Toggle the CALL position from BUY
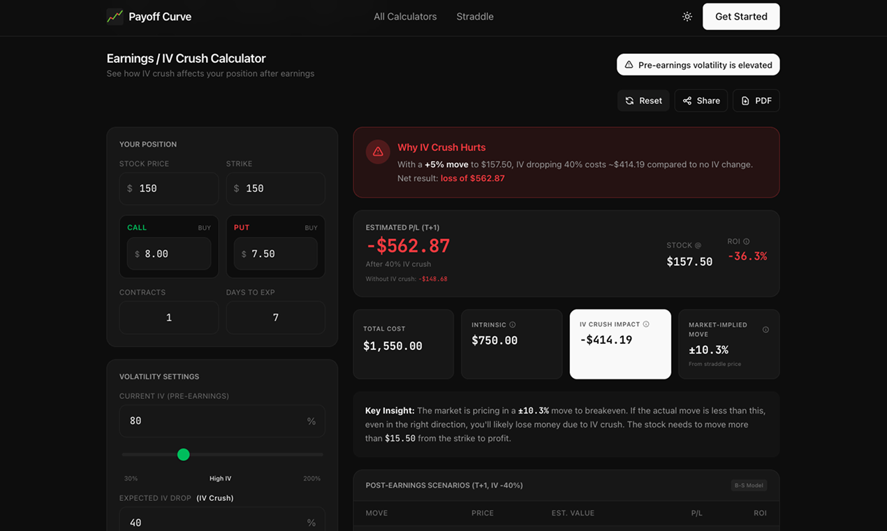Viewport: 887px width, 531px height. (x=204, y=227)
